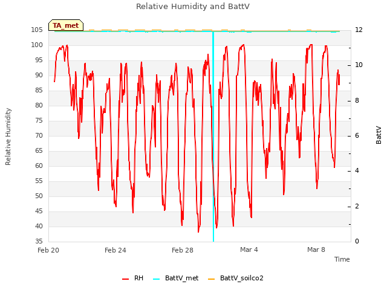Click the Feb 24 x-axis tick label
The image size is (387, 290).
[x=115, y=250]
